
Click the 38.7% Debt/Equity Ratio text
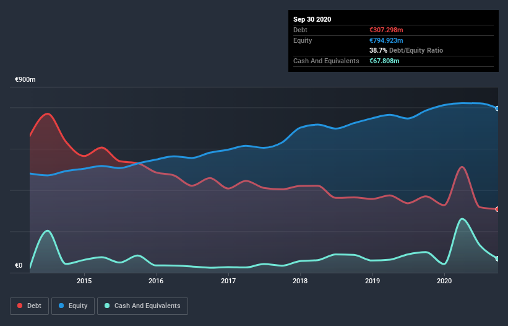coord(407,50)
